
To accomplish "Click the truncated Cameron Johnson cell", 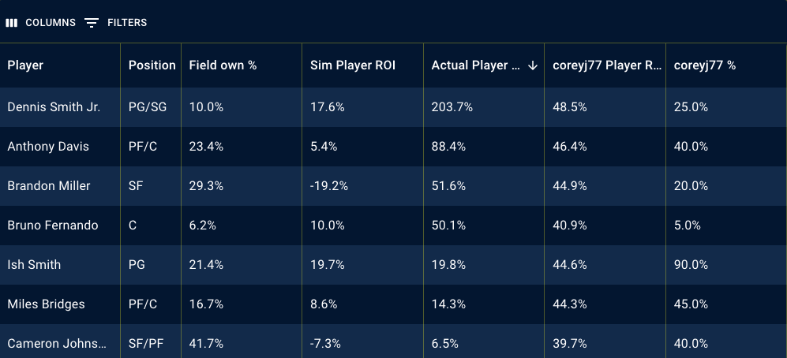I will pyautogui.click(x=55, y=344).
